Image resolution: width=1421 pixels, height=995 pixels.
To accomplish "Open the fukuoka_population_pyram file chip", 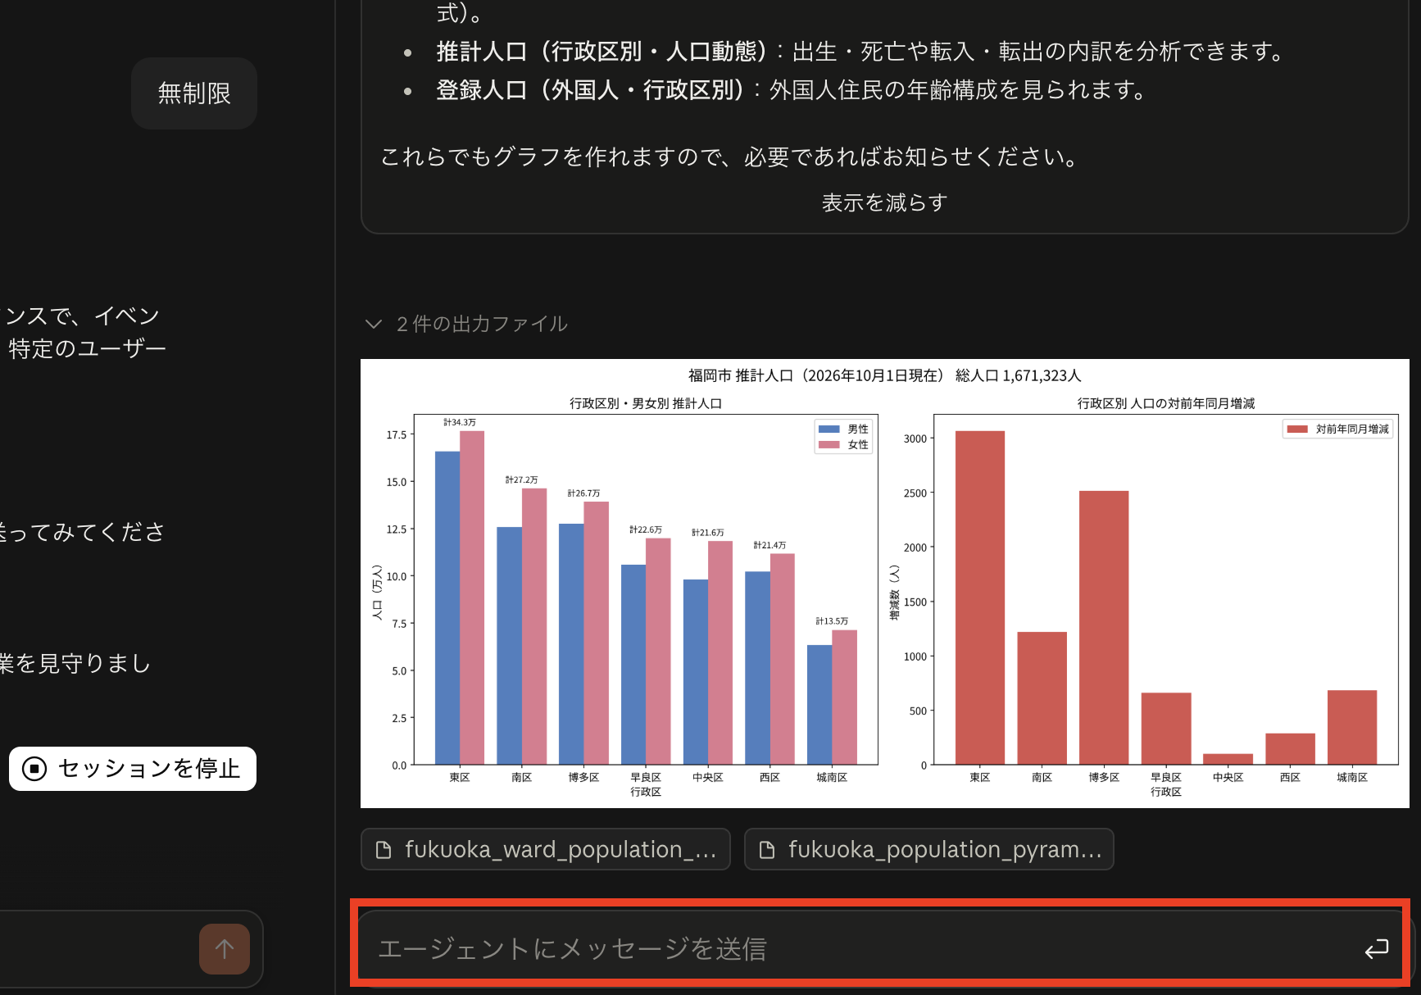I will tap(928, 849).
